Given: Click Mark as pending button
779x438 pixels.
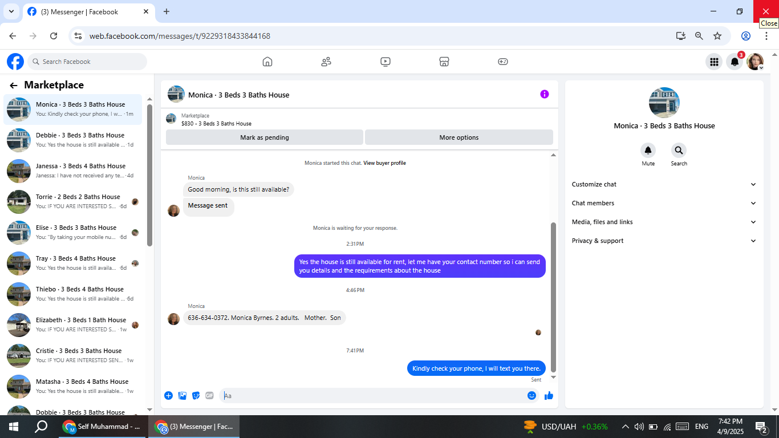Looking at the screenshot, I should tap(265, 137).
